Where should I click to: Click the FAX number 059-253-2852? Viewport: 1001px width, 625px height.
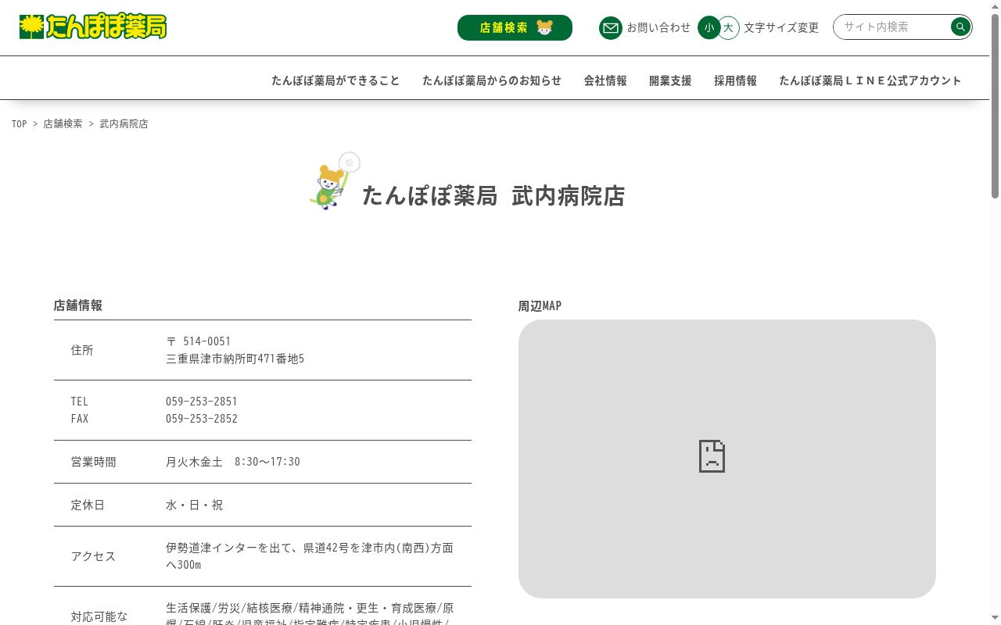click(x=202, y=419)
